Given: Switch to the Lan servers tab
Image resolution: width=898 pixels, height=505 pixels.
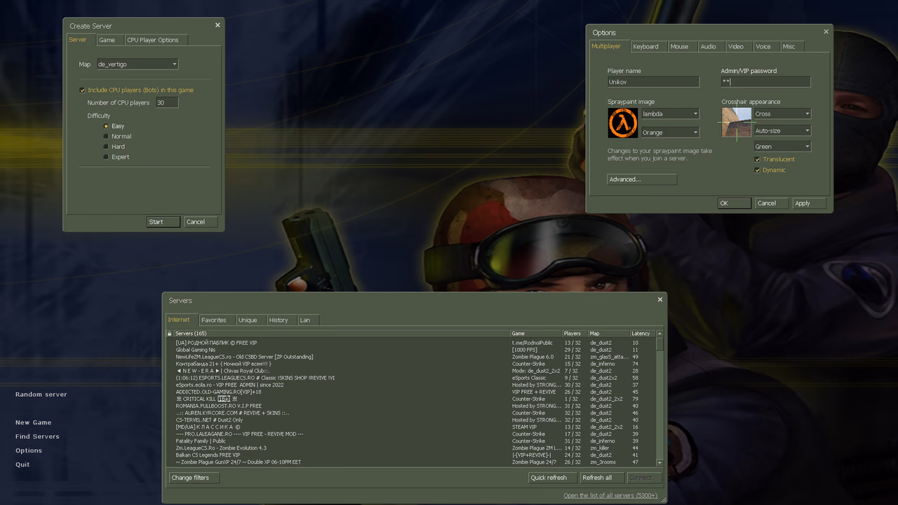Looking at the screenshot, I should 308,320.
